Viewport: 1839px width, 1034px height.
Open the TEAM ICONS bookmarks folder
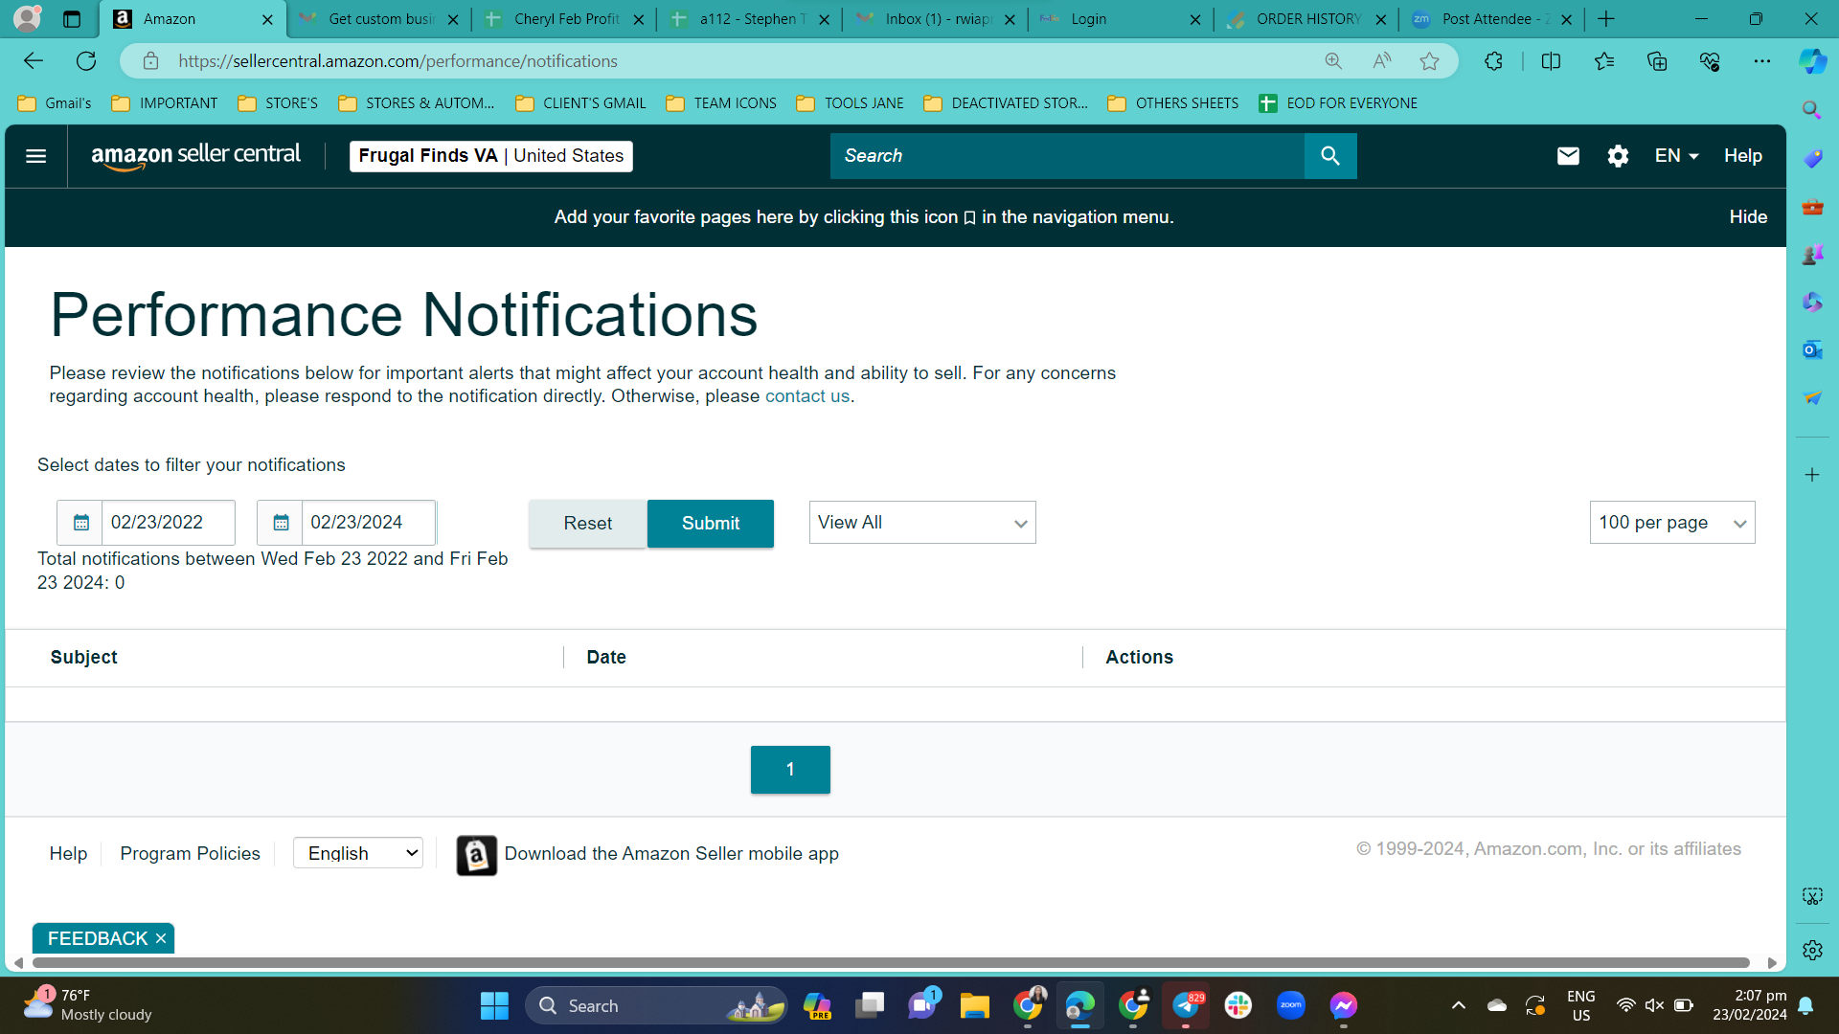coord(721,103)
